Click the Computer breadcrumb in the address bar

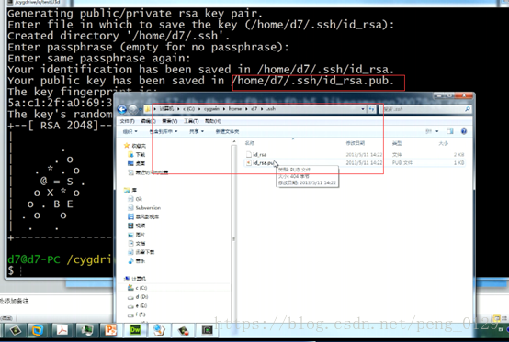pos(166,109)
